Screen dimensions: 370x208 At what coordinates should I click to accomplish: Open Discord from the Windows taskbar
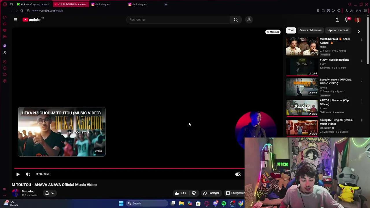point(215,203)
